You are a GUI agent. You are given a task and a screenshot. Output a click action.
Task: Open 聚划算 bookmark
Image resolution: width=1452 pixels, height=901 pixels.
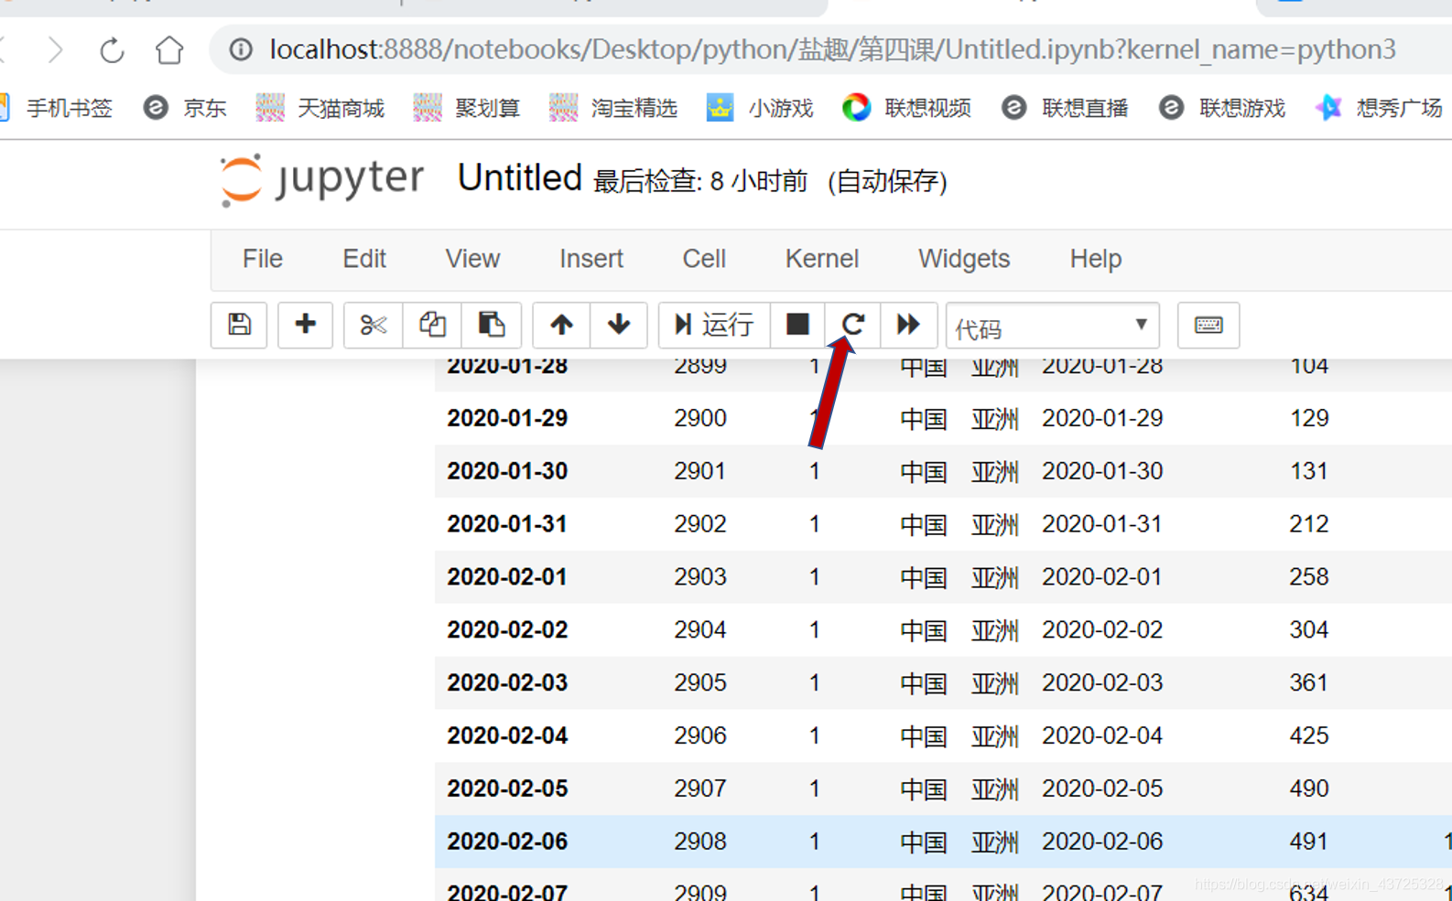click(467, 109)
